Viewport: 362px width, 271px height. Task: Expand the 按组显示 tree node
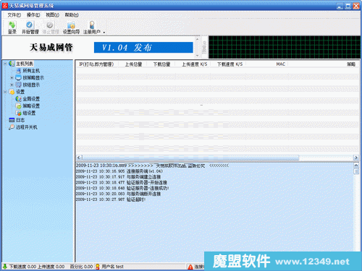coord(12,85)
